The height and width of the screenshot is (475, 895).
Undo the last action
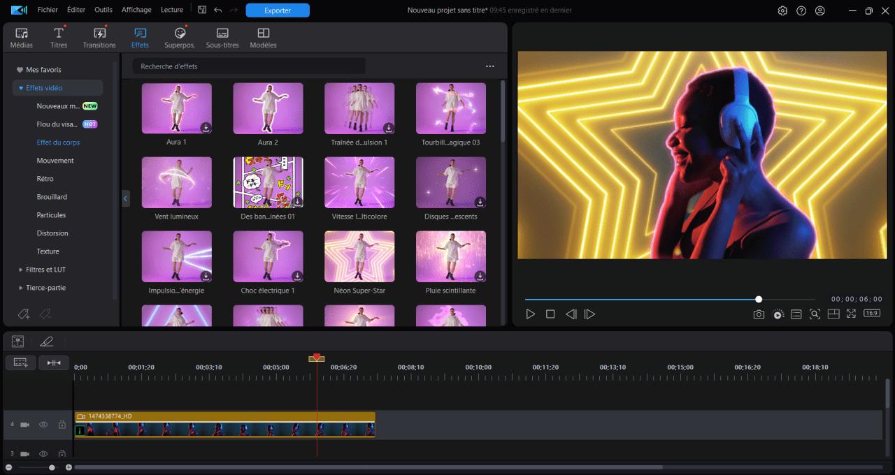pos(217,10)
